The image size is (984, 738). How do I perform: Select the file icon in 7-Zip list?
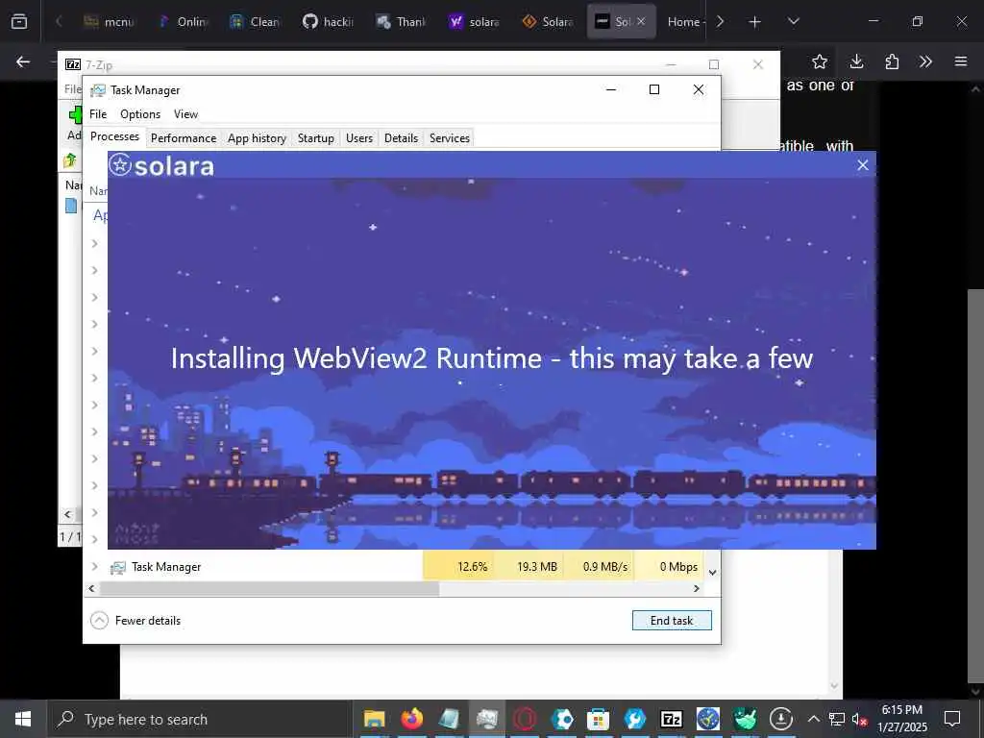[x=71, y=206]
